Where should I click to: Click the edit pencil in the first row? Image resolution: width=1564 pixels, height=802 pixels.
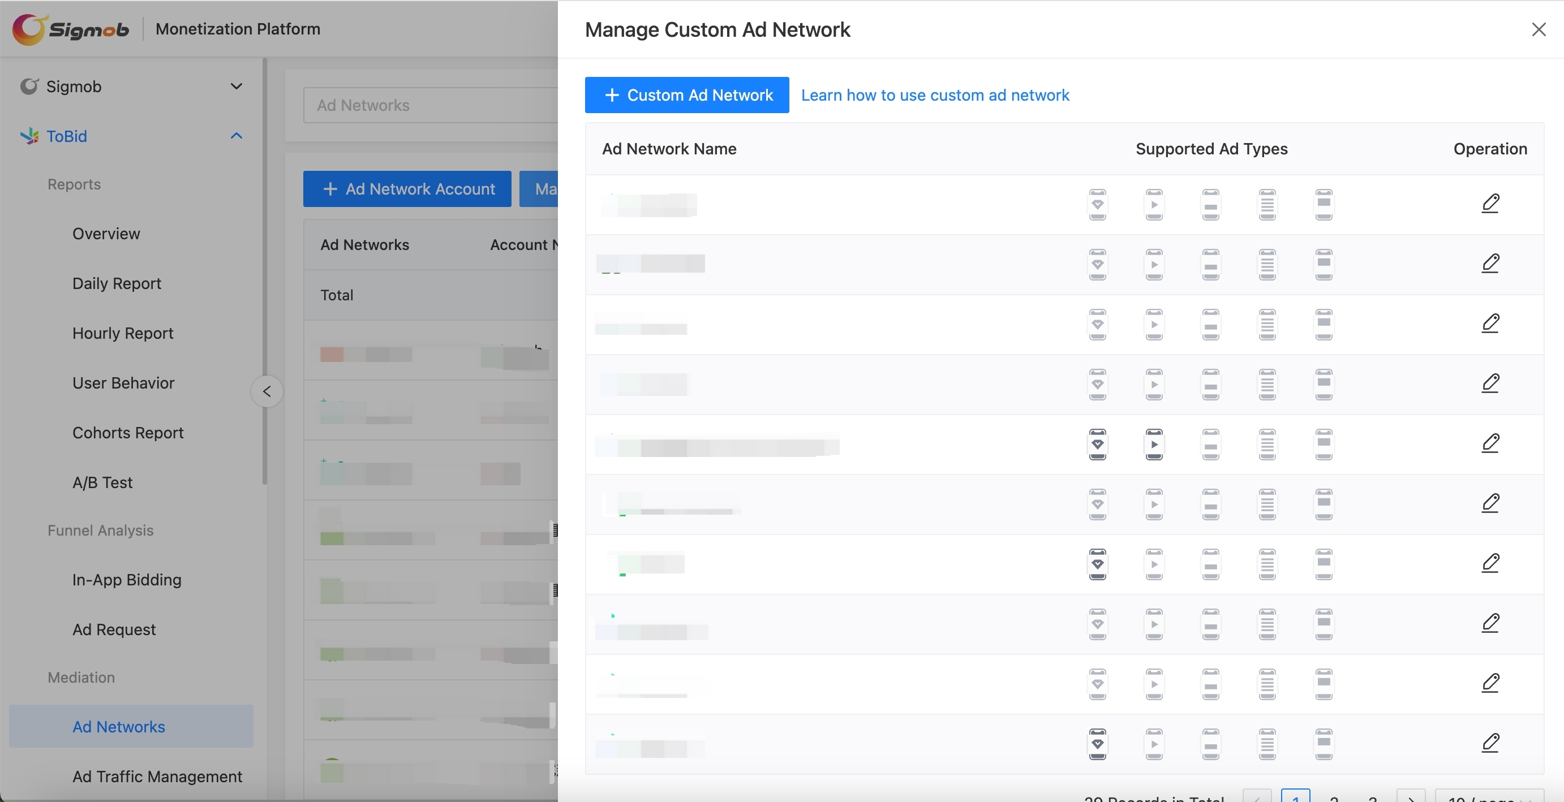point(1490,203)
